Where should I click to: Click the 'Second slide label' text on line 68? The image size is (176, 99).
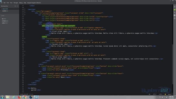click(x=60, y=44)
